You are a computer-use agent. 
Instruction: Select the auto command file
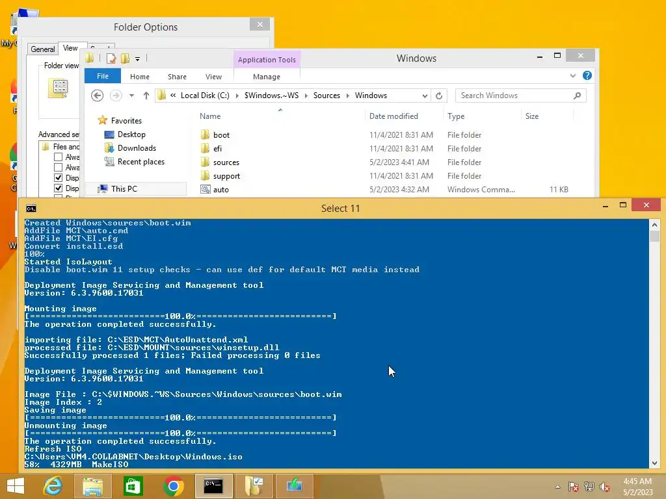click(x=220, y=189)
